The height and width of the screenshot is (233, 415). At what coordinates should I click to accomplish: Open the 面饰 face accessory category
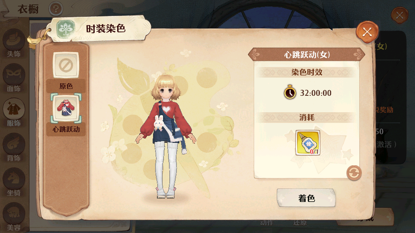click(x=13, y=78)
